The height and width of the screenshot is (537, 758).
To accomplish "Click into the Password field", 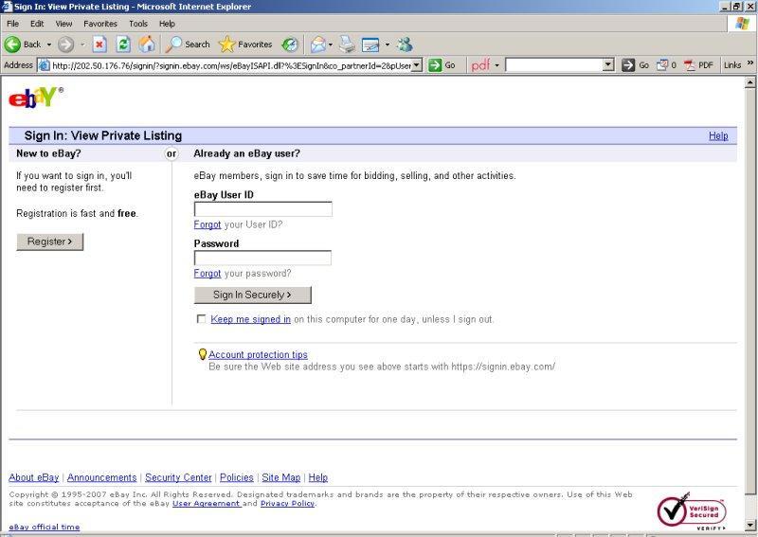I will coord(262,259).
